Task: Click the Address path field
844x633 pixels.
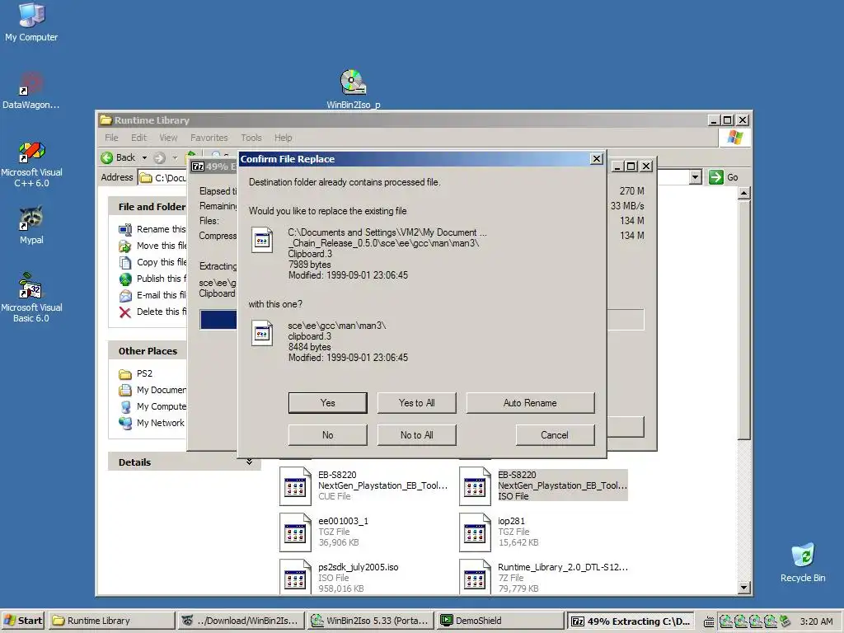Action: [x=162, y=178]
